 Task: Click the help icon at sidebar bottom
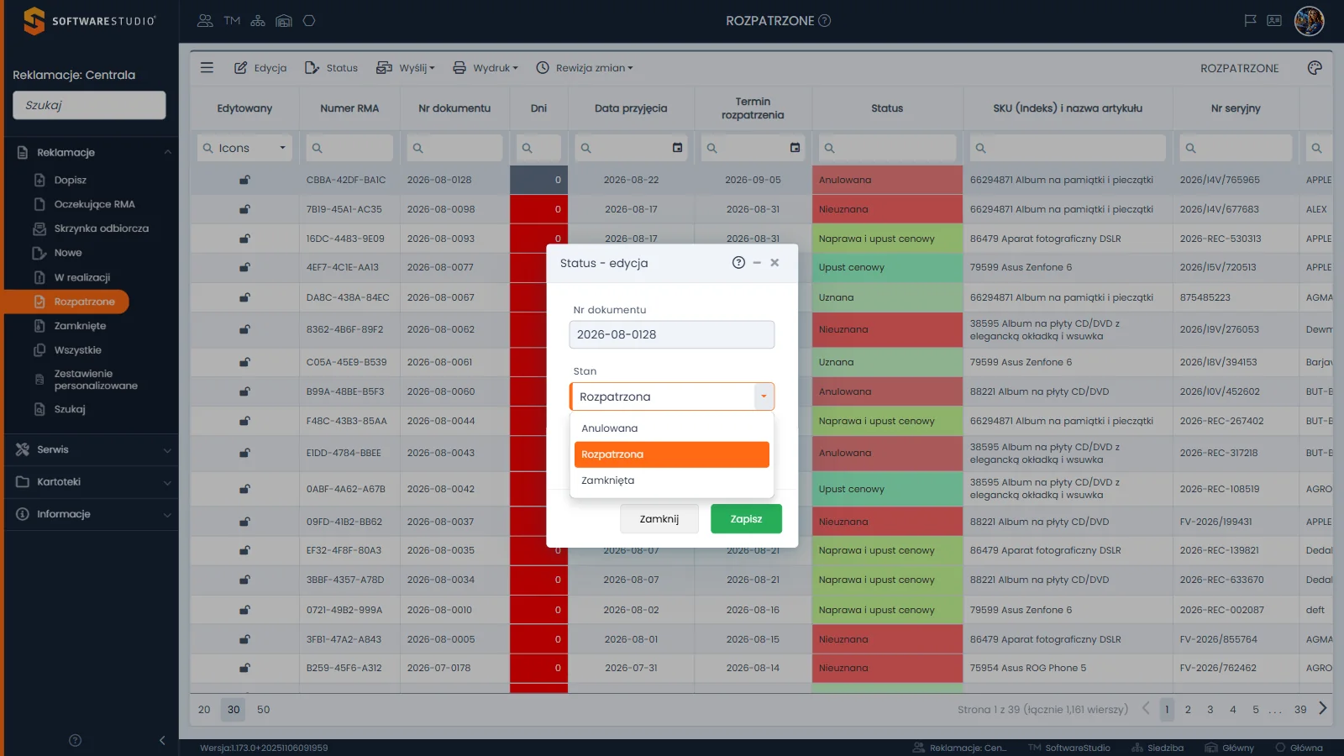pos(75,740)
